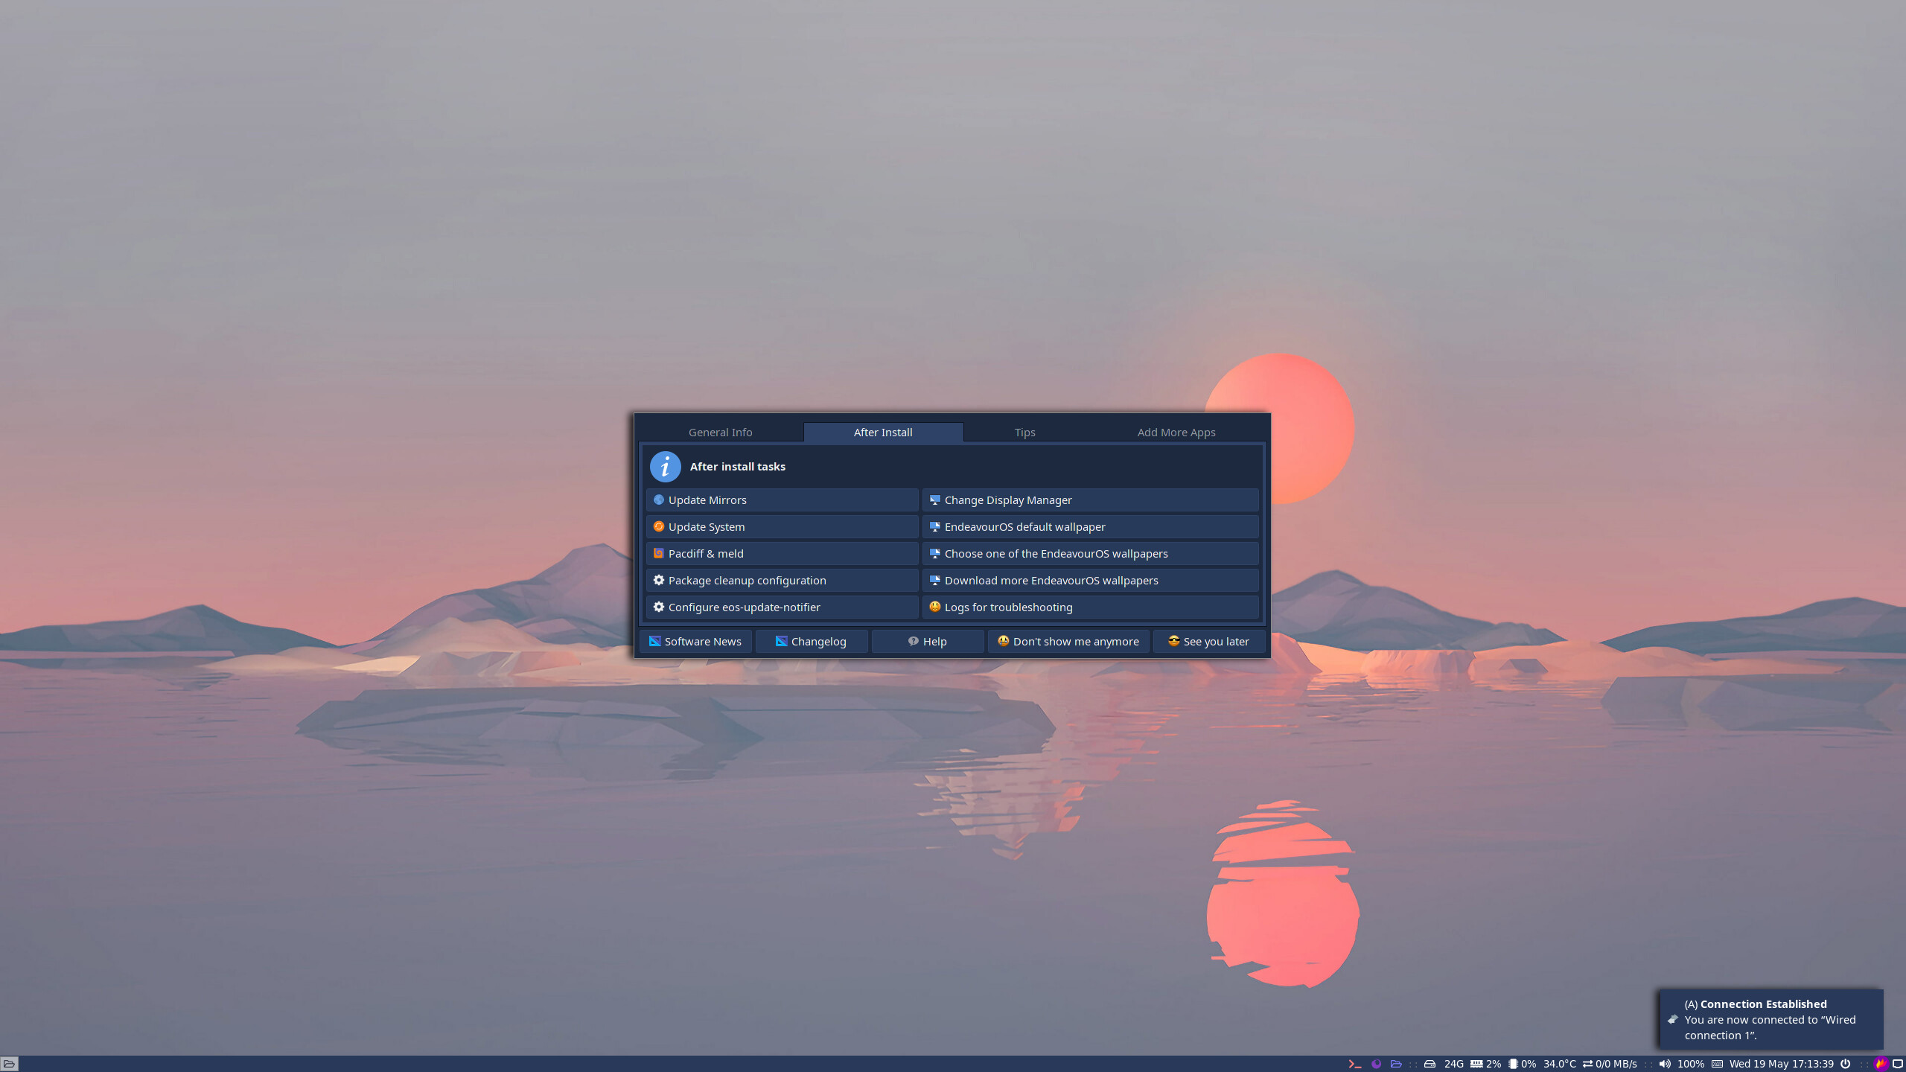Launch the file manager via the taskbar folder icon
Screen dimensions: 1906x1072
click(1397, 1063)
